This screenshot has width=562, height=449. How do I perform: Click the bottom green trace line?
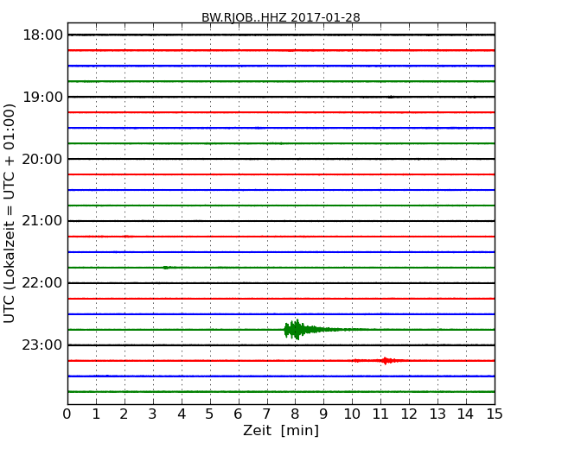click(281, 392)
